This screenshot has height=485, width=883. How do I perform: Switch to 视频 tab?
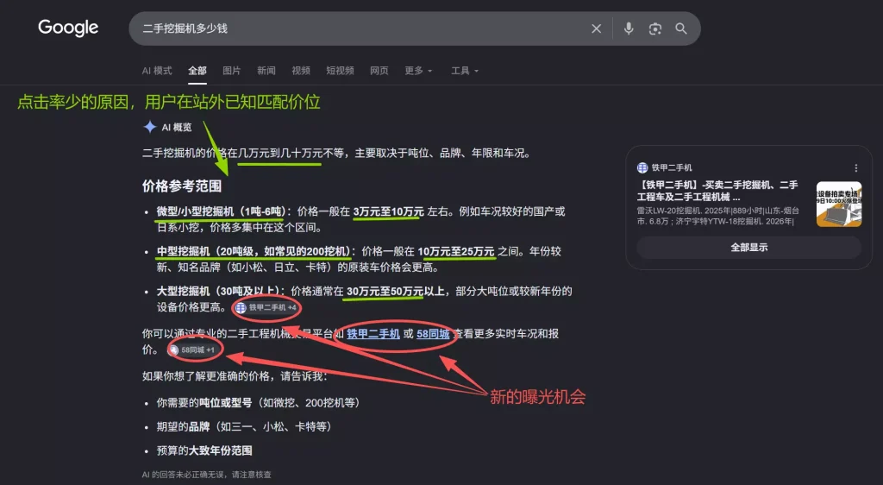click(x=301, y=71)
